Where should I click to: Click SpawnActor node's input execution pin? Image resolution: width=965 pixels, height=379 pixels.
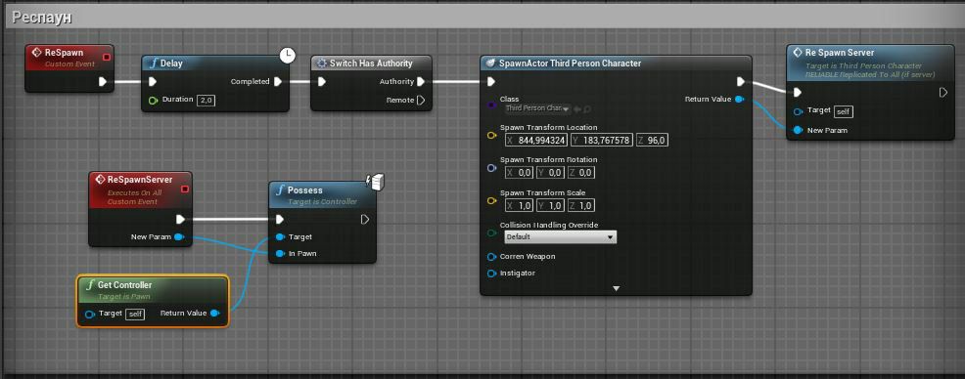(x=490, y=82)
